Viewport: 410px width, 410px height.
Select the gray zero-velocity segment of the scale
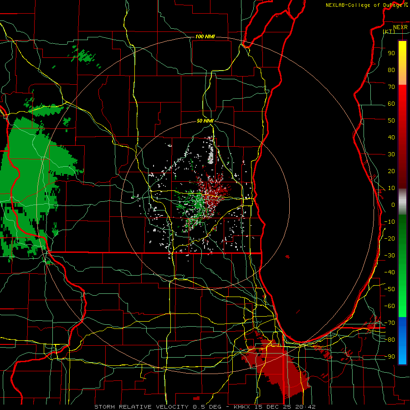tap(402, 202)
